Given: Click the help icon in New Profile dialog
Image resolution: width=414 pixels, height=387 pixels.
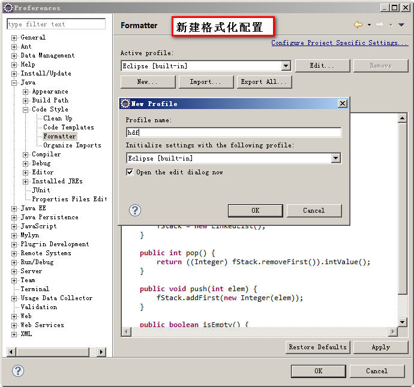Looking at the screenshot, I should tap(136, 210).
